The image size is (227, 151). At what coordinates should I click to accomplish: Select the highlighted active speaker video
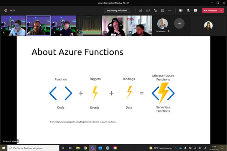pos(39,25)
